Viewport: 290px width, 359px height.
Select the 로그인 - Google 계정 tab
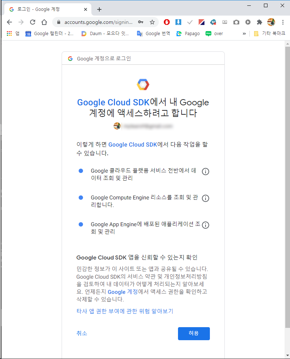click(x=48, y=9)
